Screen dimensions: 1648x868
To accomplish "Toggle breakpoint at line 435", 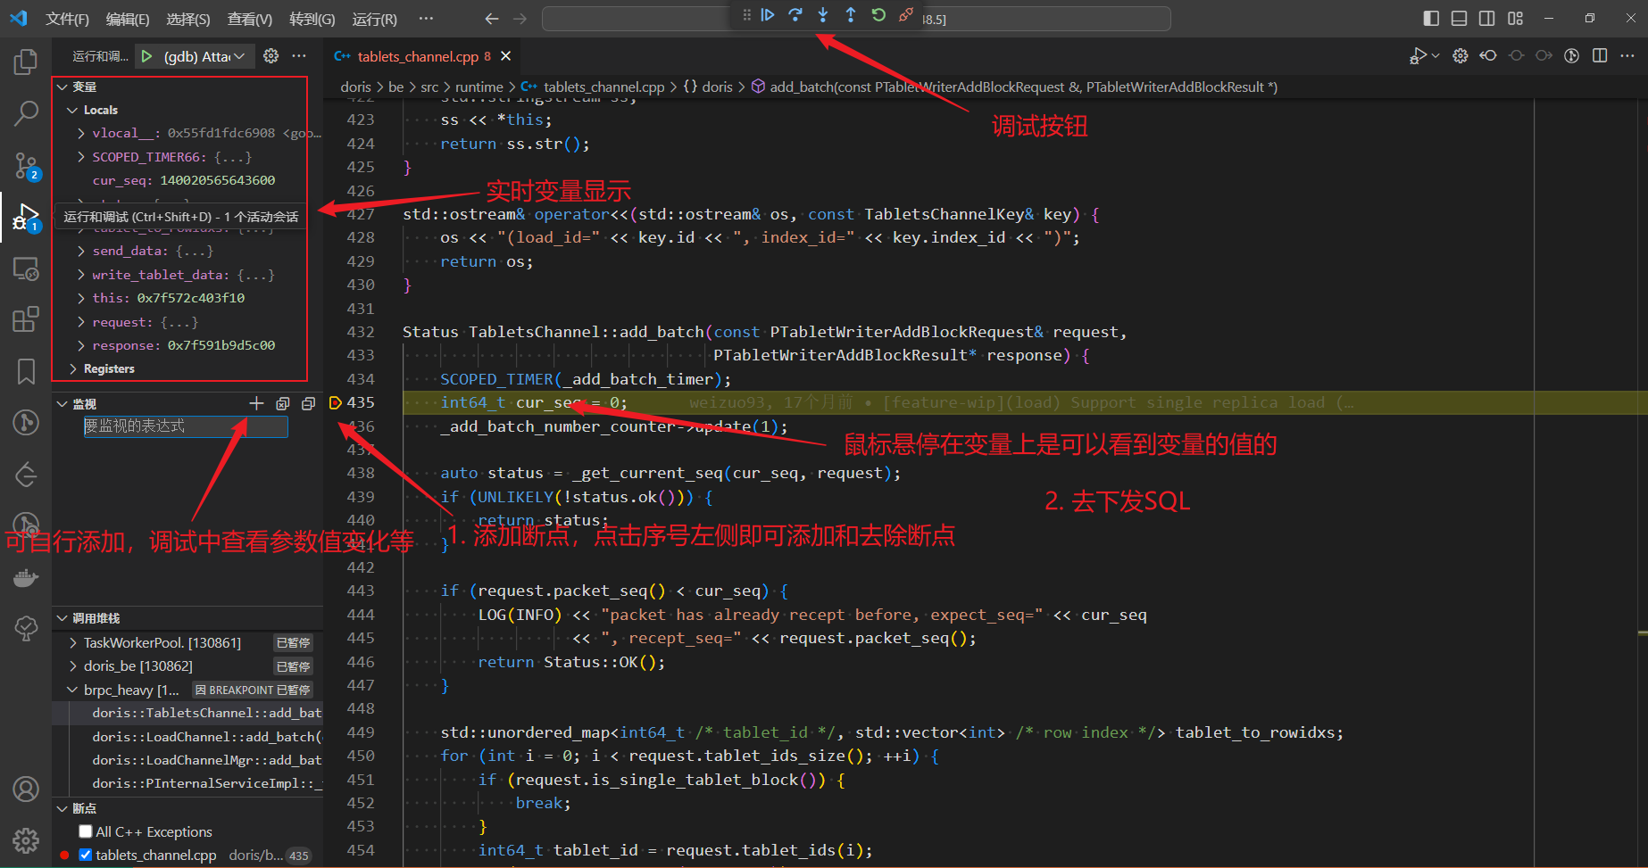I will click(336, 403).
